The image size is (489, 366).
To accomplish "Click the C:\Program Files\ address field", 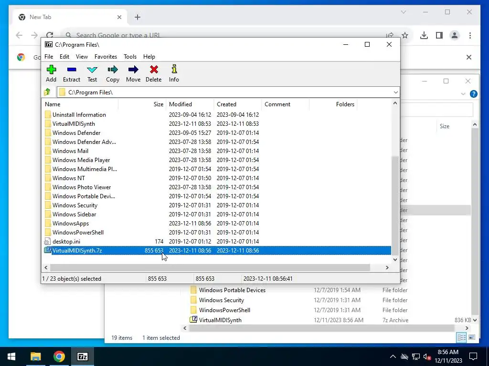I will click(x=224, y=92).
